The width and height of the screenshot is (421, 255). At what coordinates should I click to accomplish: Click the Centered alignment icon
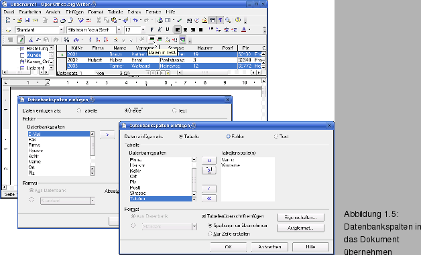pos(185,29)
